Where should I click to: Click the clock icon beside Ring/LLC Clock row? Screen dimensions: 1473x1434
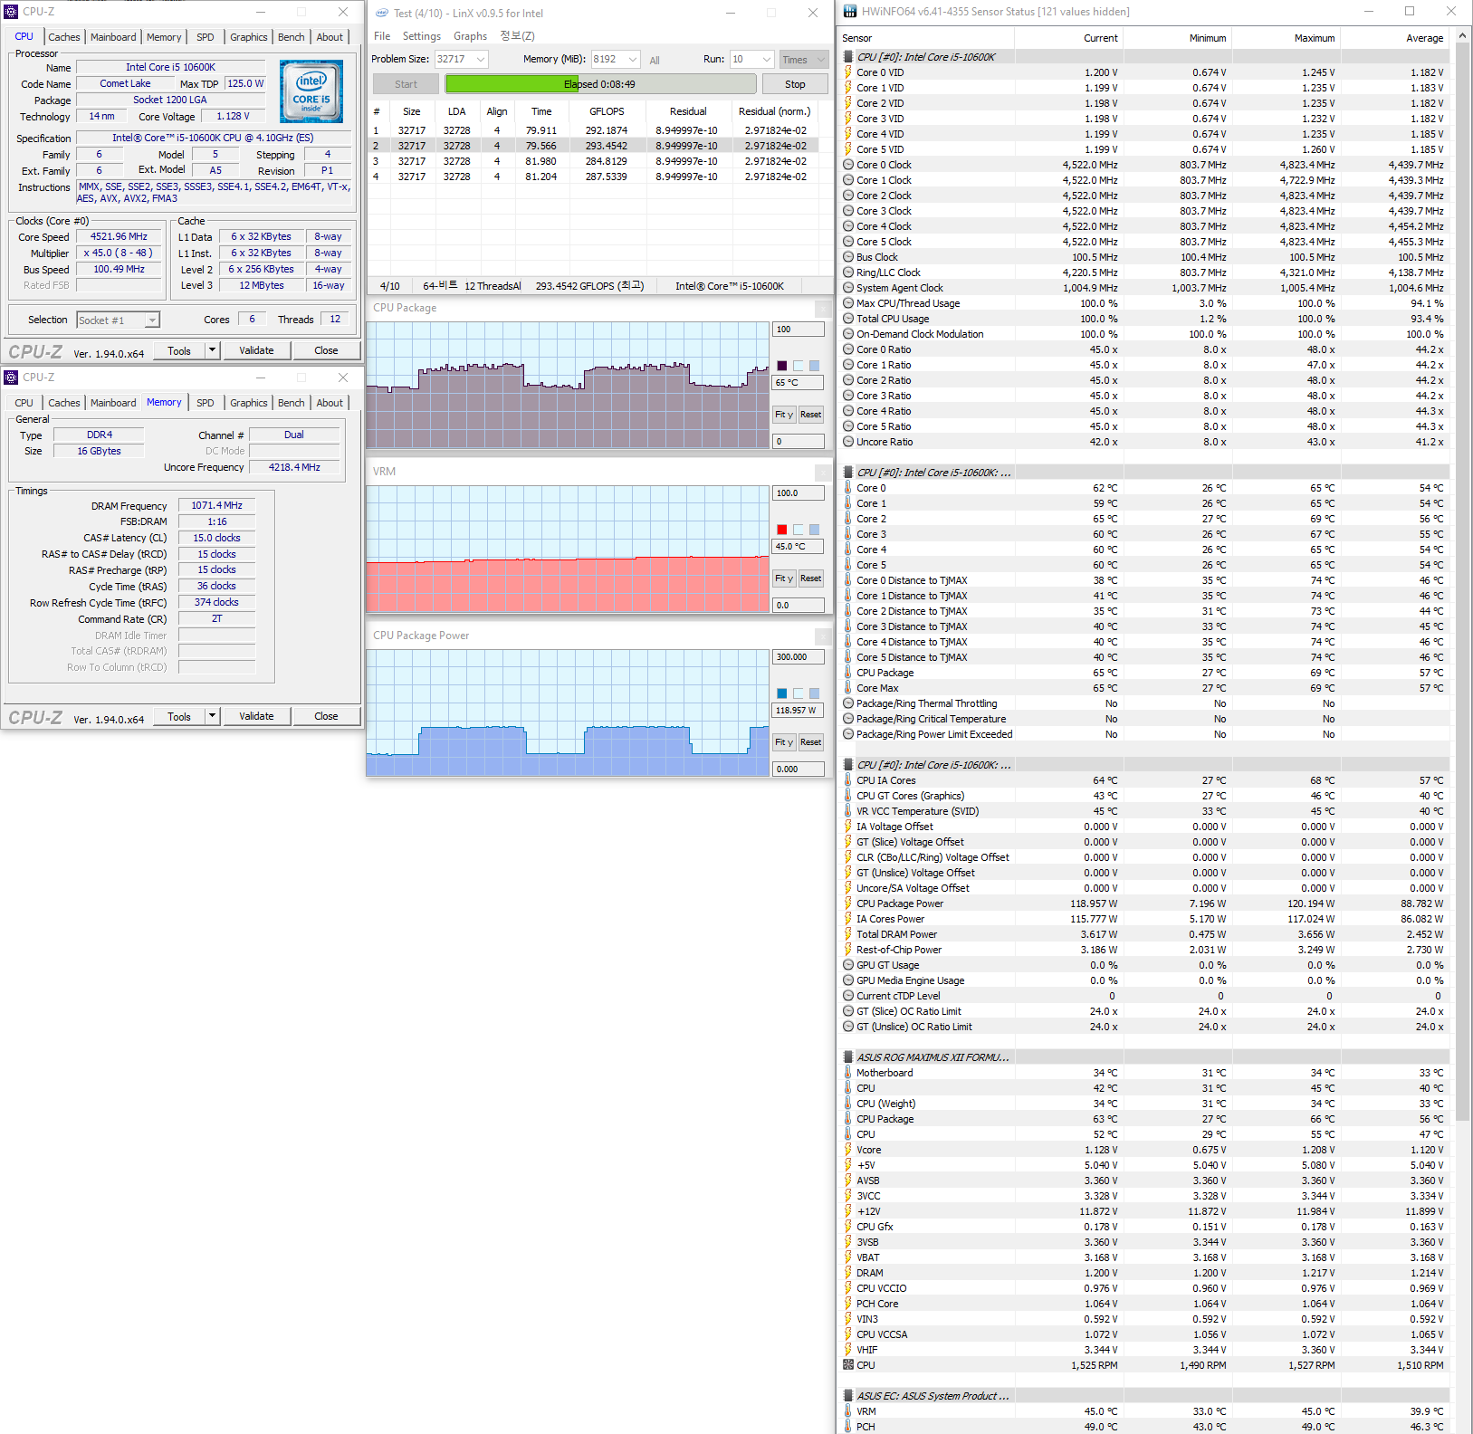coord(848,272)
